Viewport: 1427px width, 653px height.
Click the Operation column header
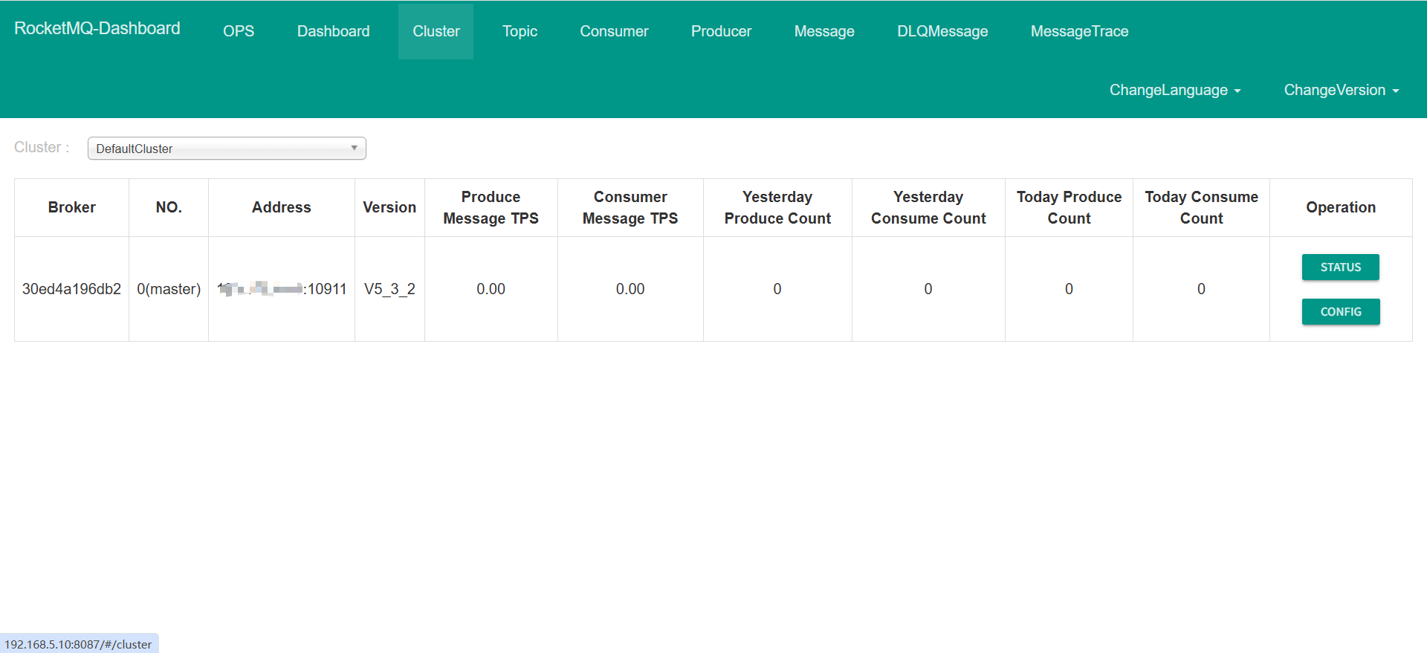point(1341,207)
